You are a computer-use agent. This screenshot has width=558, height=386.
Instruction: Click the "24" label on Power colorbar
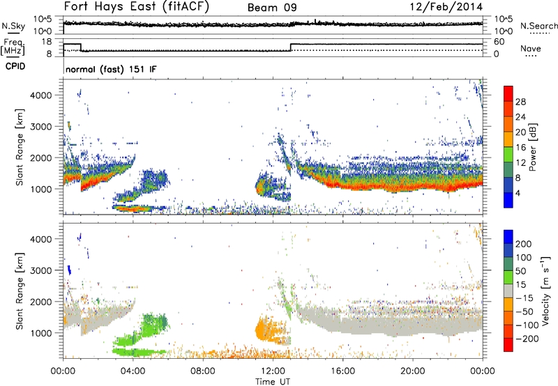[x=520, y=117]
